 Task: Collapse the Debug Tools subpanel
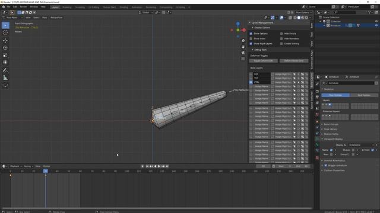(x=252, y=50)
